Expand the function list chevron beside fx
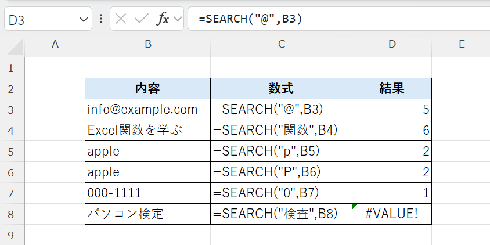Viewport: 490px width, 245px height. coord(178,19)
